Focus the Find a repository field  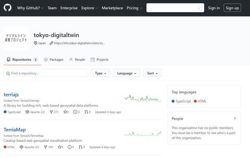coord(46,73)
